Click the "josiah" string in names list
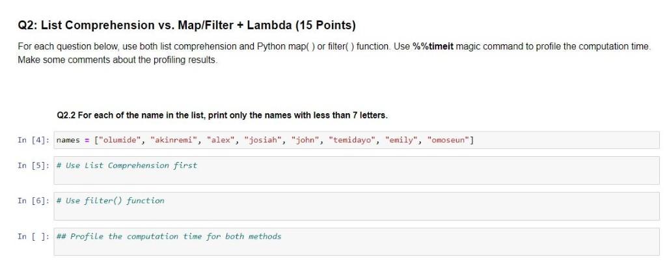Image resolution: width=667 pixels, height=270 pixels. 263,141
